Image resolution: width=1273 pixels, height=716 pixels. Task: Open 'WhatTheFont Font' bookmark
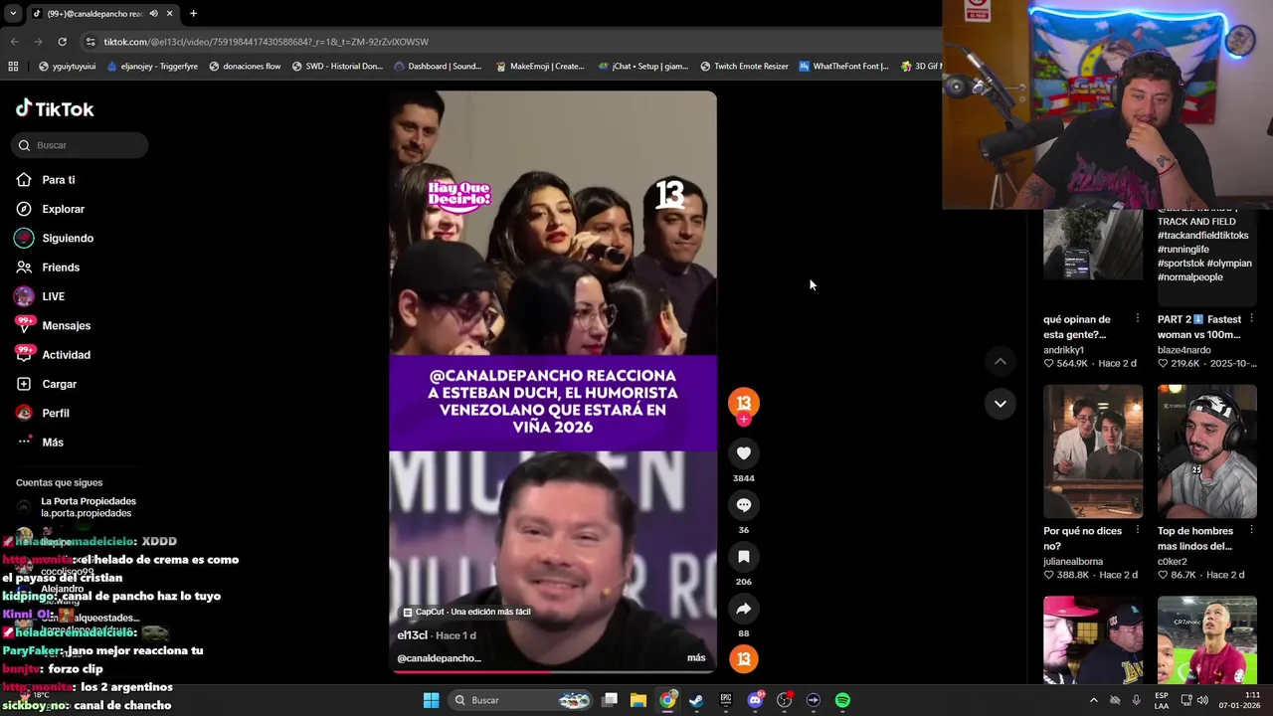tap(843, 67)
